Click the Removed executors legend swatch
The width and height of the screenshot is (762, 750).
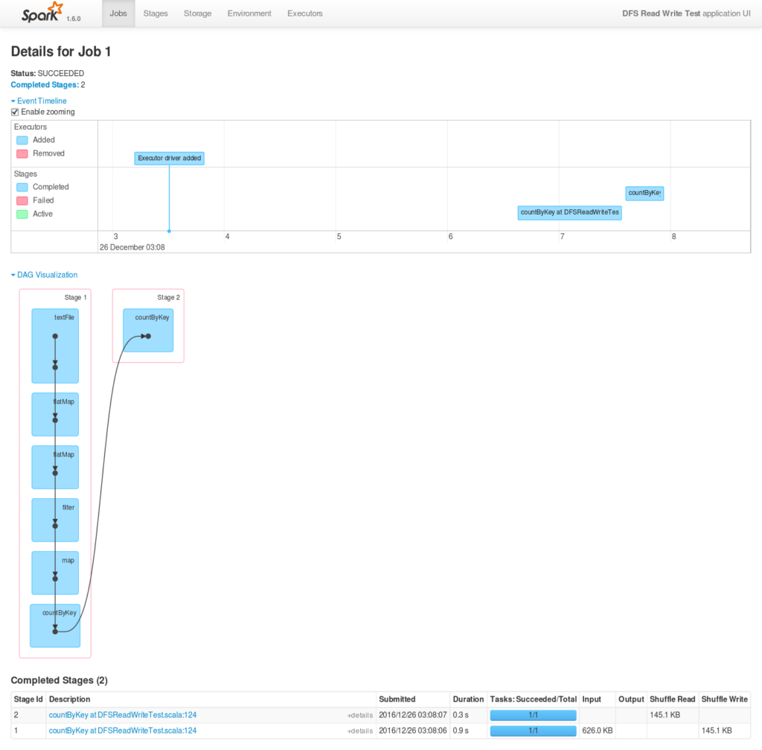click(22, 153)
